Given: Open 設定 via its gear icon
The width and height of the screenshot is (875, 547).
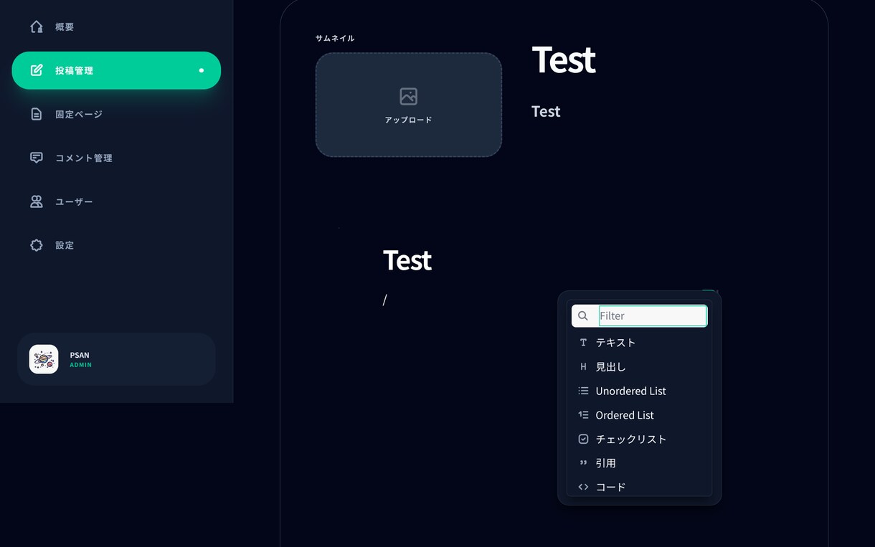Looking at the screenshot, I should tap(37, 245).
